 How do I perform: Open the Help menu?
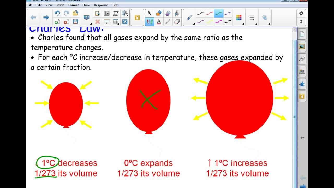(115, 5)
